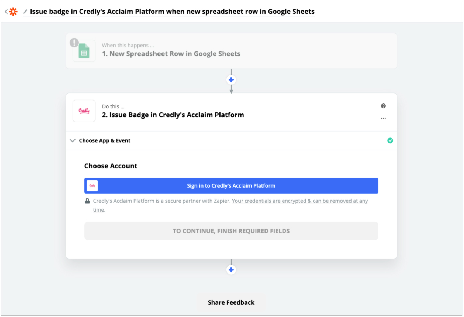Click the lock icon beside the security notice
This screenshot has height=317, width=464.
tap(87, 201)
